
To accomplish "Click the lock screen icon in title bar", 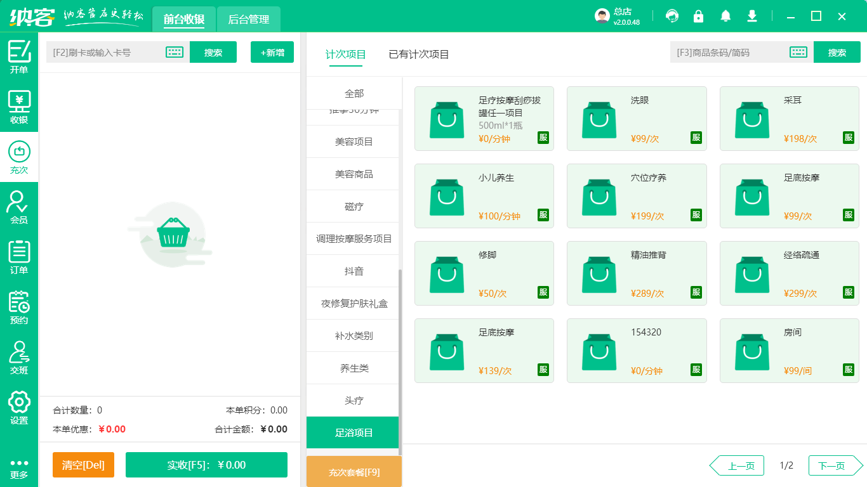I will (698, 16).
